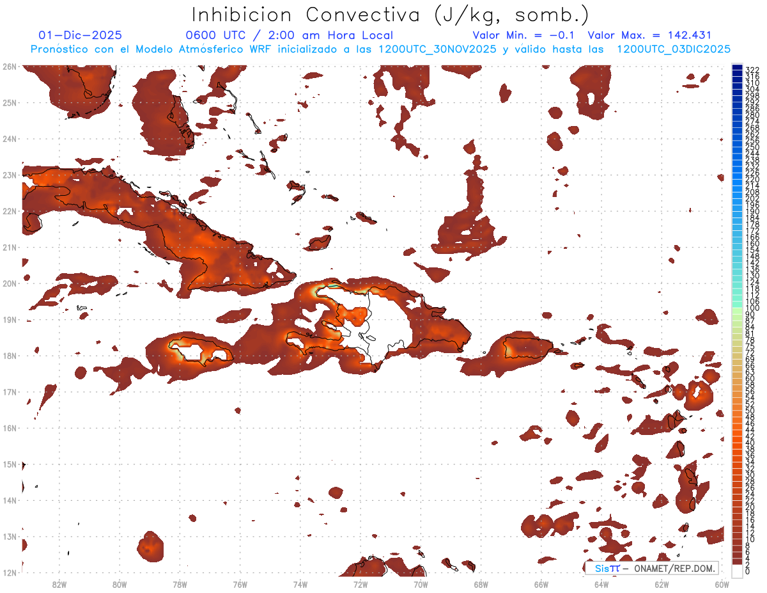Click the Jamaica island outline on the map
Image resolution: width=767 pixels, height=593 pixels.
click(x=201, y=350)
